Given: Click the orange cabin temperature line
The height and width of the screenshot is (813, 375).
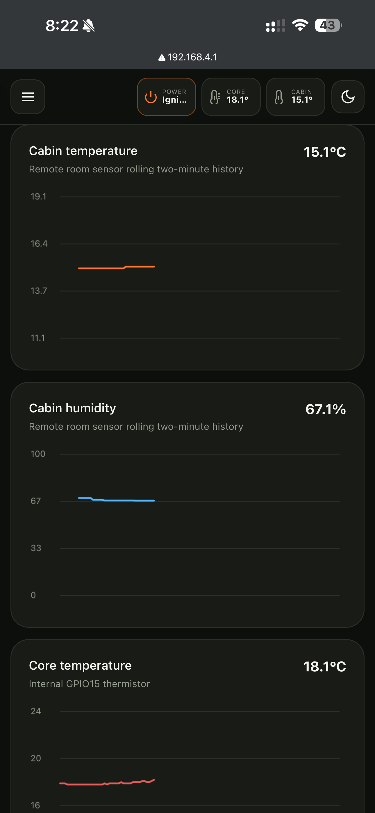Looking at the screenshot, I should 117,267.
